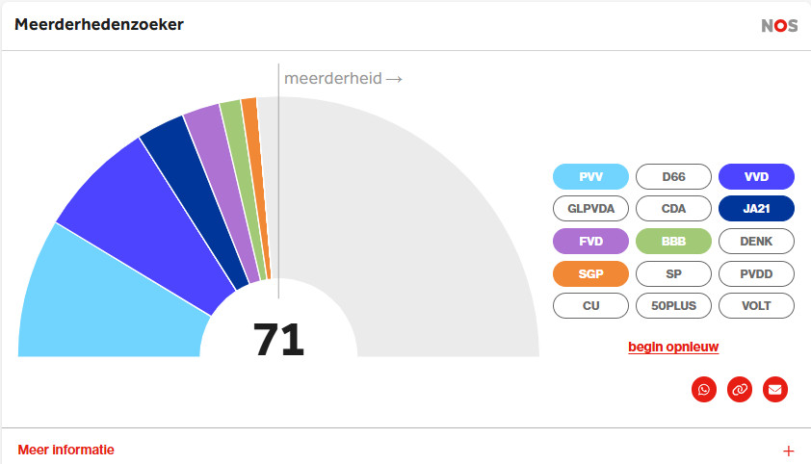Copy link with the chain icon
Screen dimensions: 811x464
(x=740, y=389)
